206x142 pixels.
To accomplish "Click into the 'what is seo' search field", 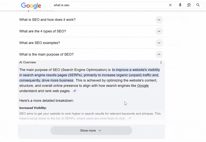I will click(108, 5).
